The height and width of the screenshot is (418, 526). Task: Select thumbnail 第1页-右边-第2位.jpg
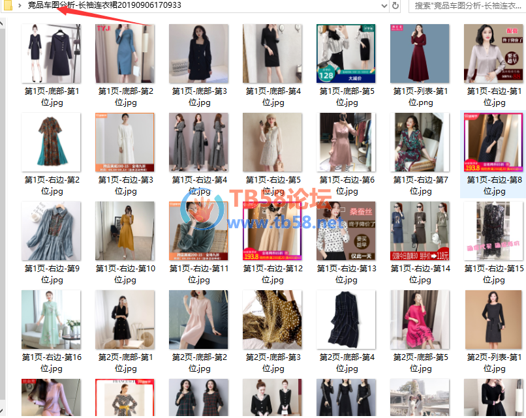tap(51, 142)
